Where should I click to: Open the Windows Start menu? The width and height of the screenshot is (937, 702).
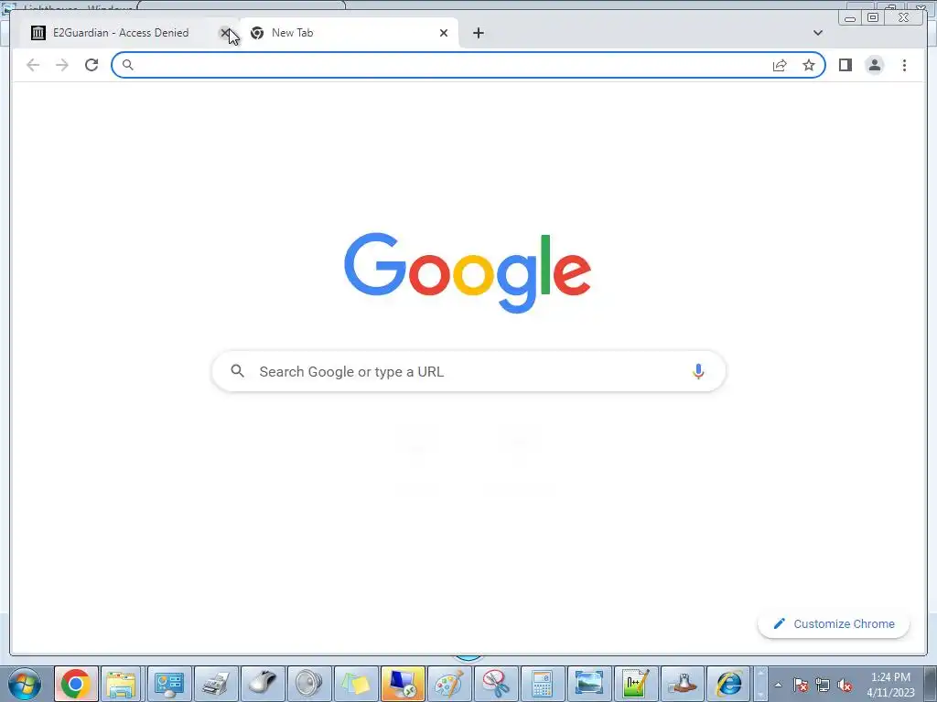[25, 683]
